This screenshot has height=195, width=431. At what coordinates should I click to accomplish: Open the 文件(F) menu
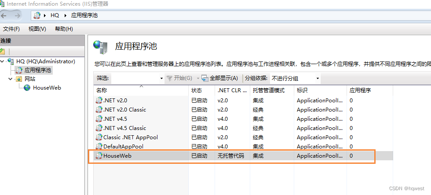pos(11,29)
